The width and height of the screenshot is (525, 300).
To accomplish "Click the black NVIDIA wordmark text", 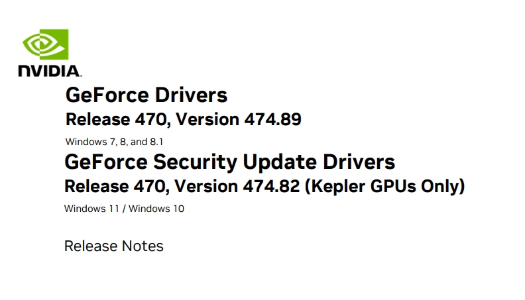I will point(50,72).
